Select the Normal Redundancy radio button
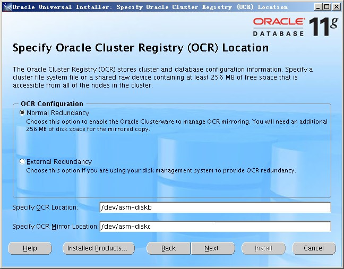Viewport: 344px width, 269px height. click(x=22, y=113)
